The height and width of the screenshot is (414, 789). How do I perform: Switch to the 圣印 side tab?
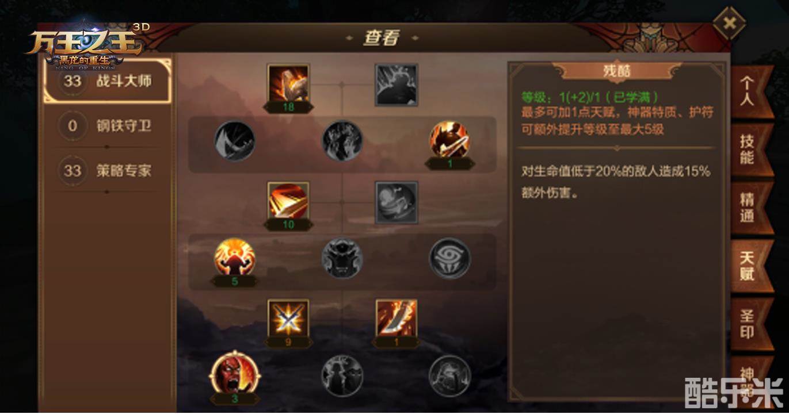(749, 324)
